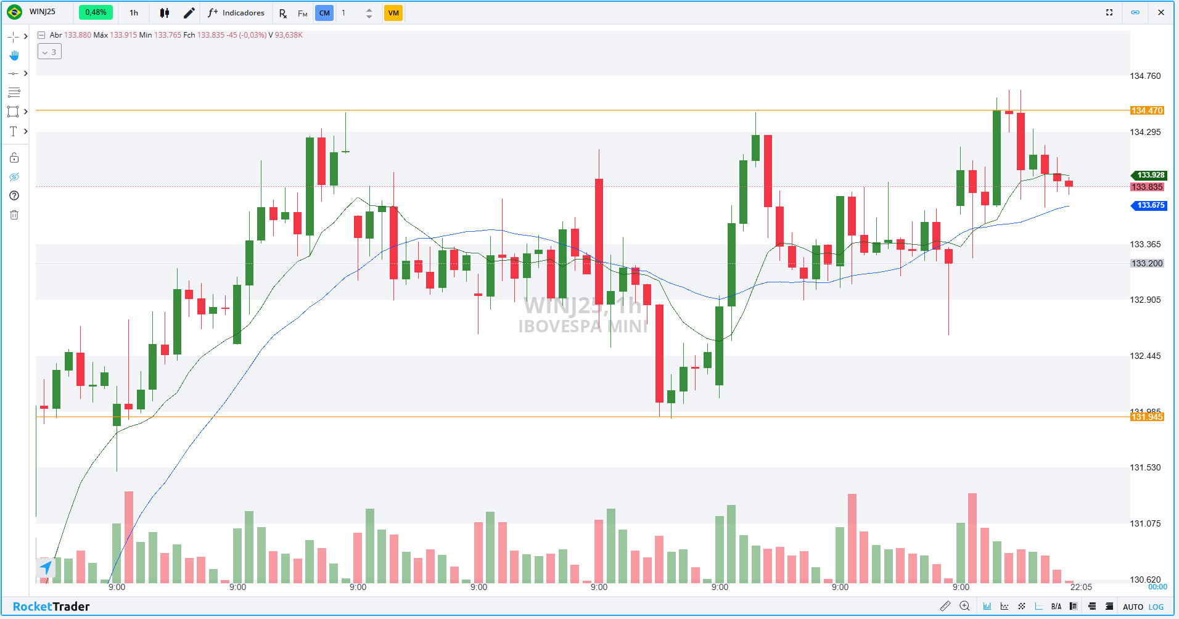Image resolution: width=1179 pixels, height=619 pixels.
Task: Click the blue CM button
Action: coord(324,13)
